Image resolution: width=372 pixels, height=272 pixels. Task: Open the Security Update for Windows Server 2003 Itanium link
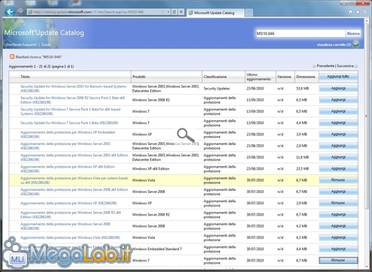[73, 89]
